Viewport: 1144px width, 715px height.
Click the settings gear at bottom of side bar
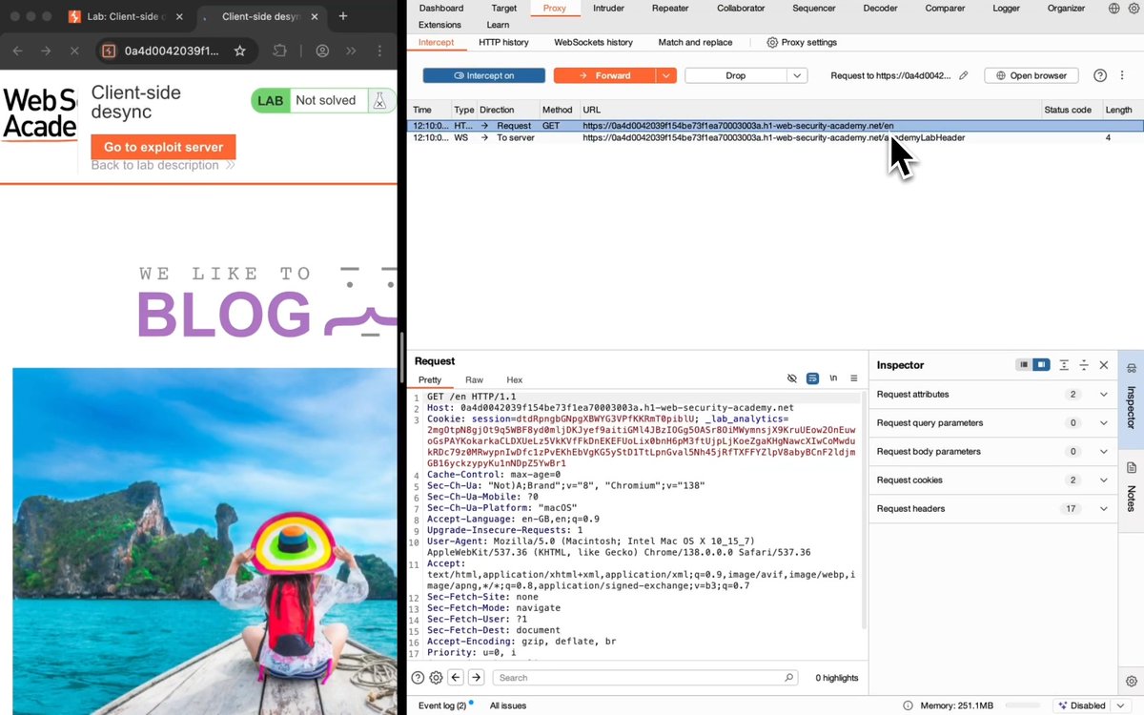pyautogui.click(x=1132, y=681)
